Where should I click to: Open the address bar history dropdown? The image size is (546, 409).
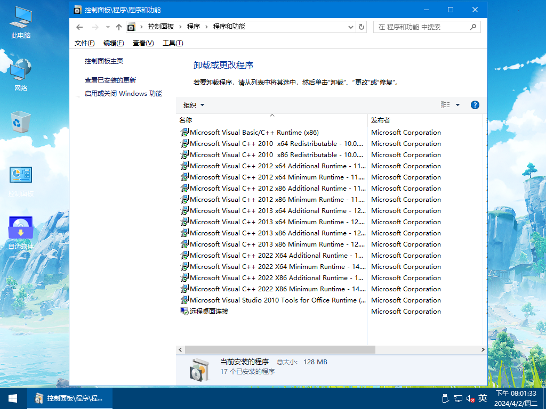[x=350, y=27]
